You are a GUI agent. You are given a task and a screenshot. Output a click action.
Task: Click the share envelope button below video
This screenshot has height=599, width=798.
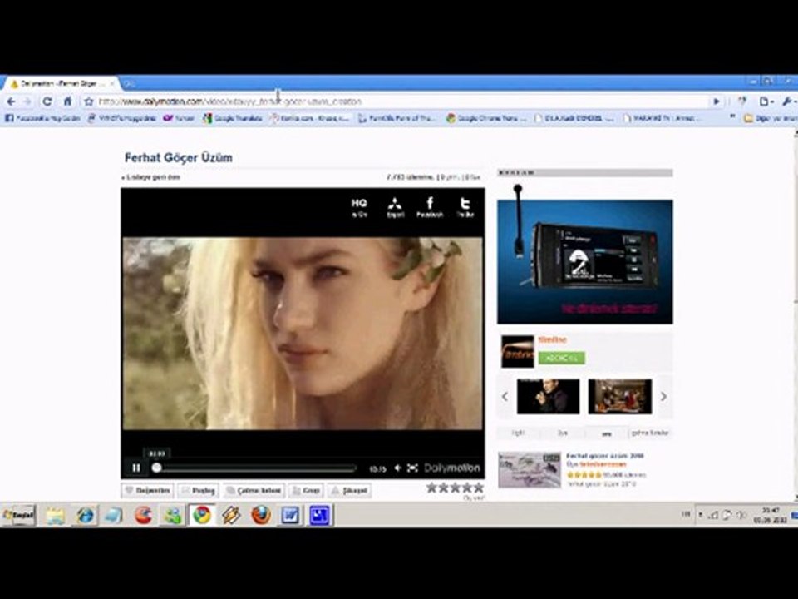click(x=199, y=491)
